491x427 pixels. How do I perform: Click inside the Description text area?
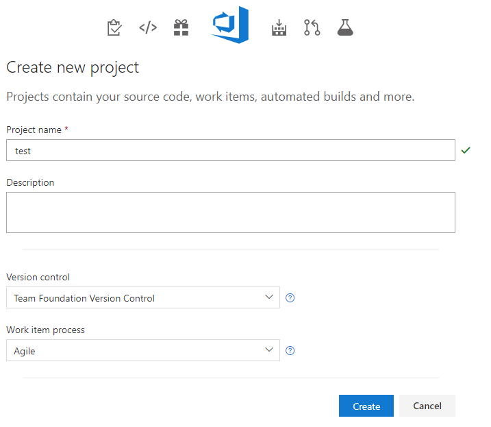click(x=230, y=212)
